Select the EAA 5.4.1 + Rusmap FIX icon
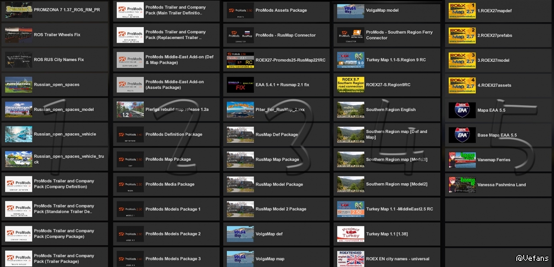This screenshot has width=554, height=267. coord(240,85)
